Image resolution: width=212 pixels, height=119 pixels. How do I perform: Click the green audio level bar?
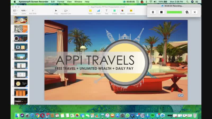tap(174, 12)
